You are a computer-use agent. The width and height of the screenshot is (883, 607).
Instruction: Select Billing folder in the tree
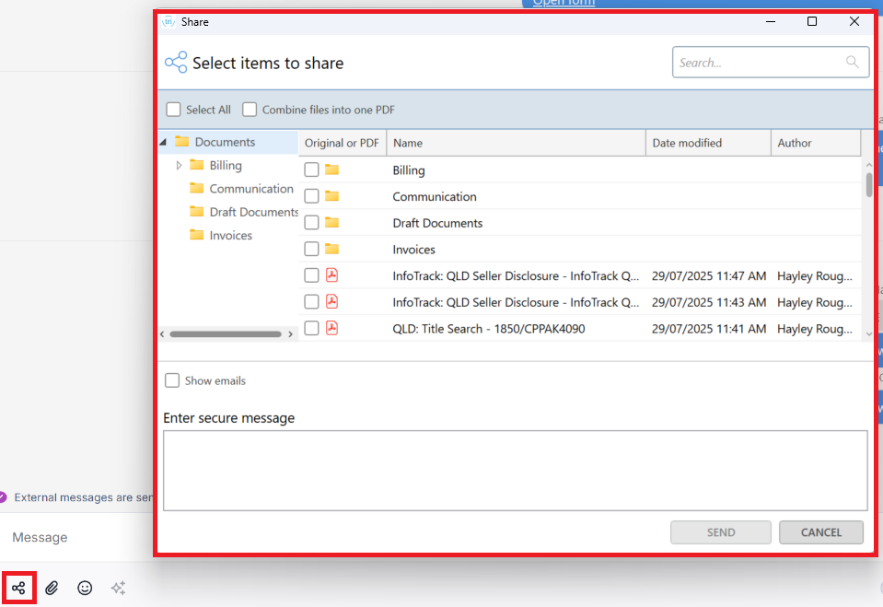[226, 165]
